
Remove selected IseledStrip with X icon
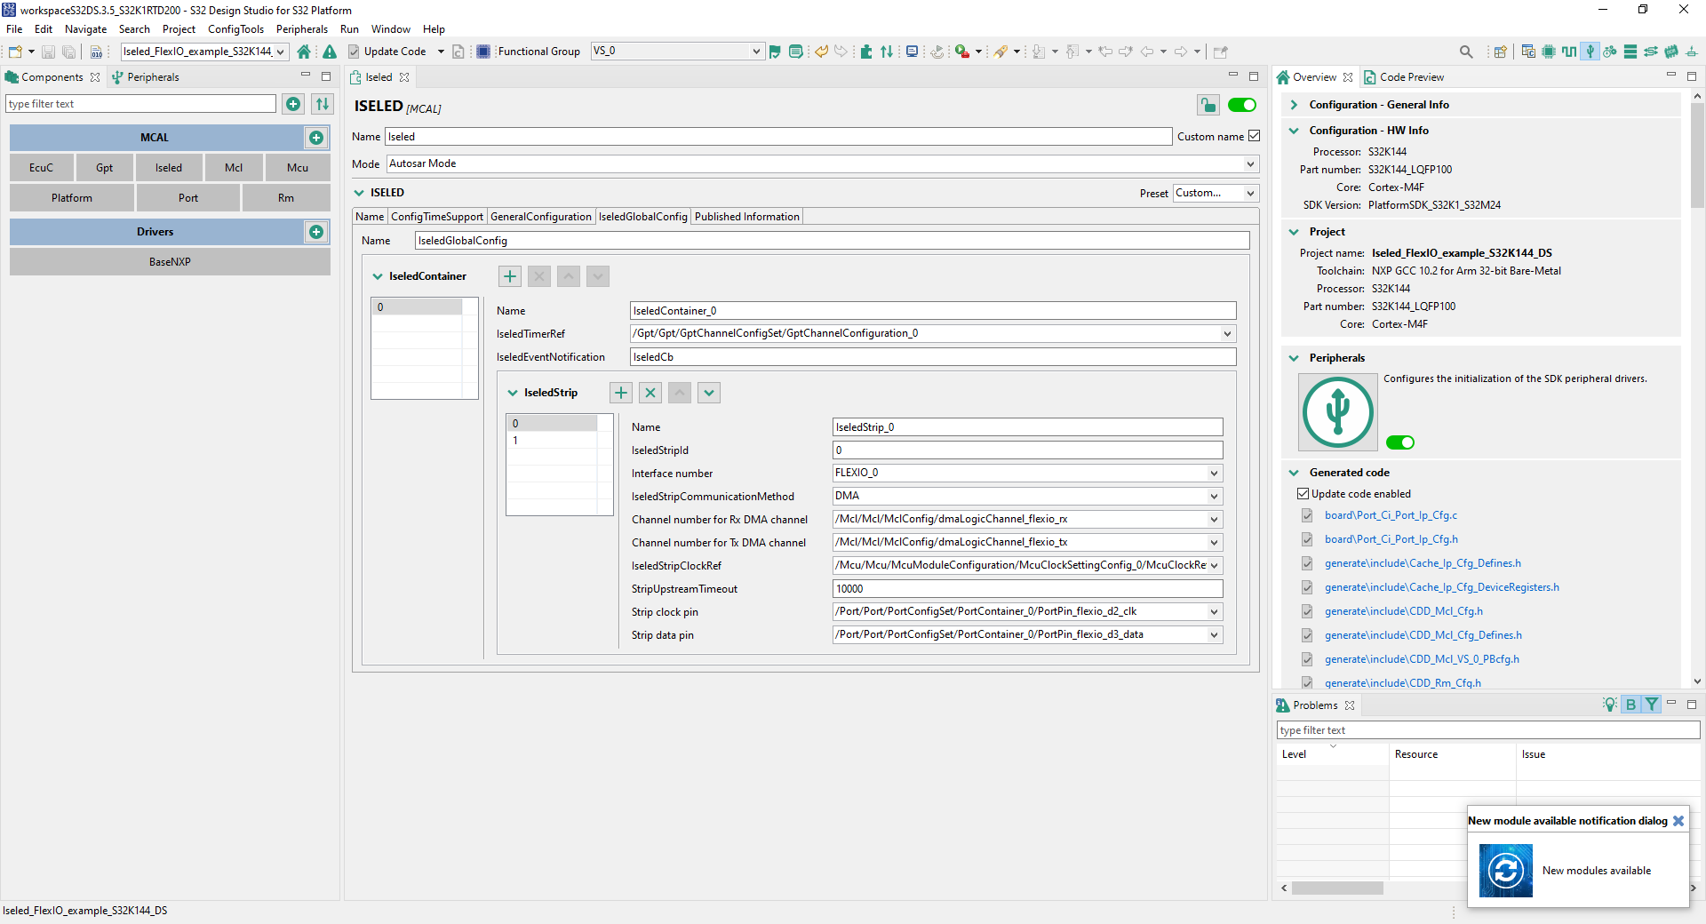pyautogui.click(x=650, y=393)
